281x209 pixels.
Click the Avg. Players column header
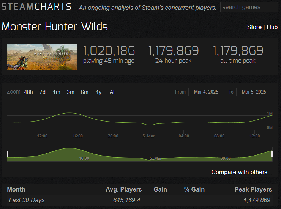(124, 189)
